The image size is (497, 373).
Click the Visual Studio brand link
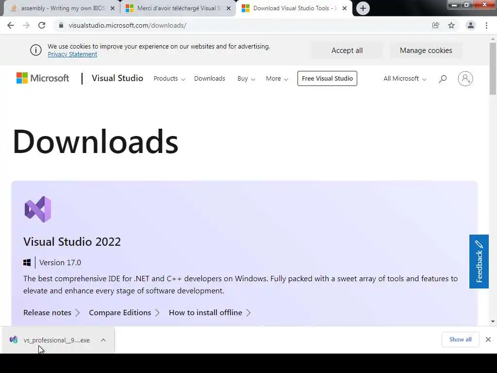(x=117, y=78)
